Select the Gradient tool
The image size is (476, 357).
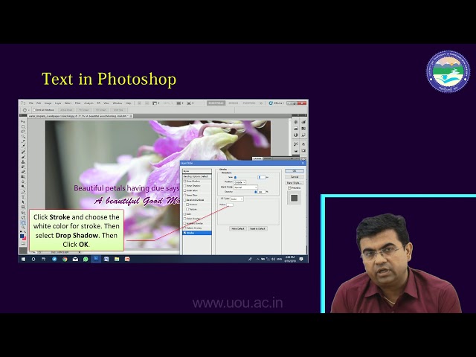coord(23,177)
